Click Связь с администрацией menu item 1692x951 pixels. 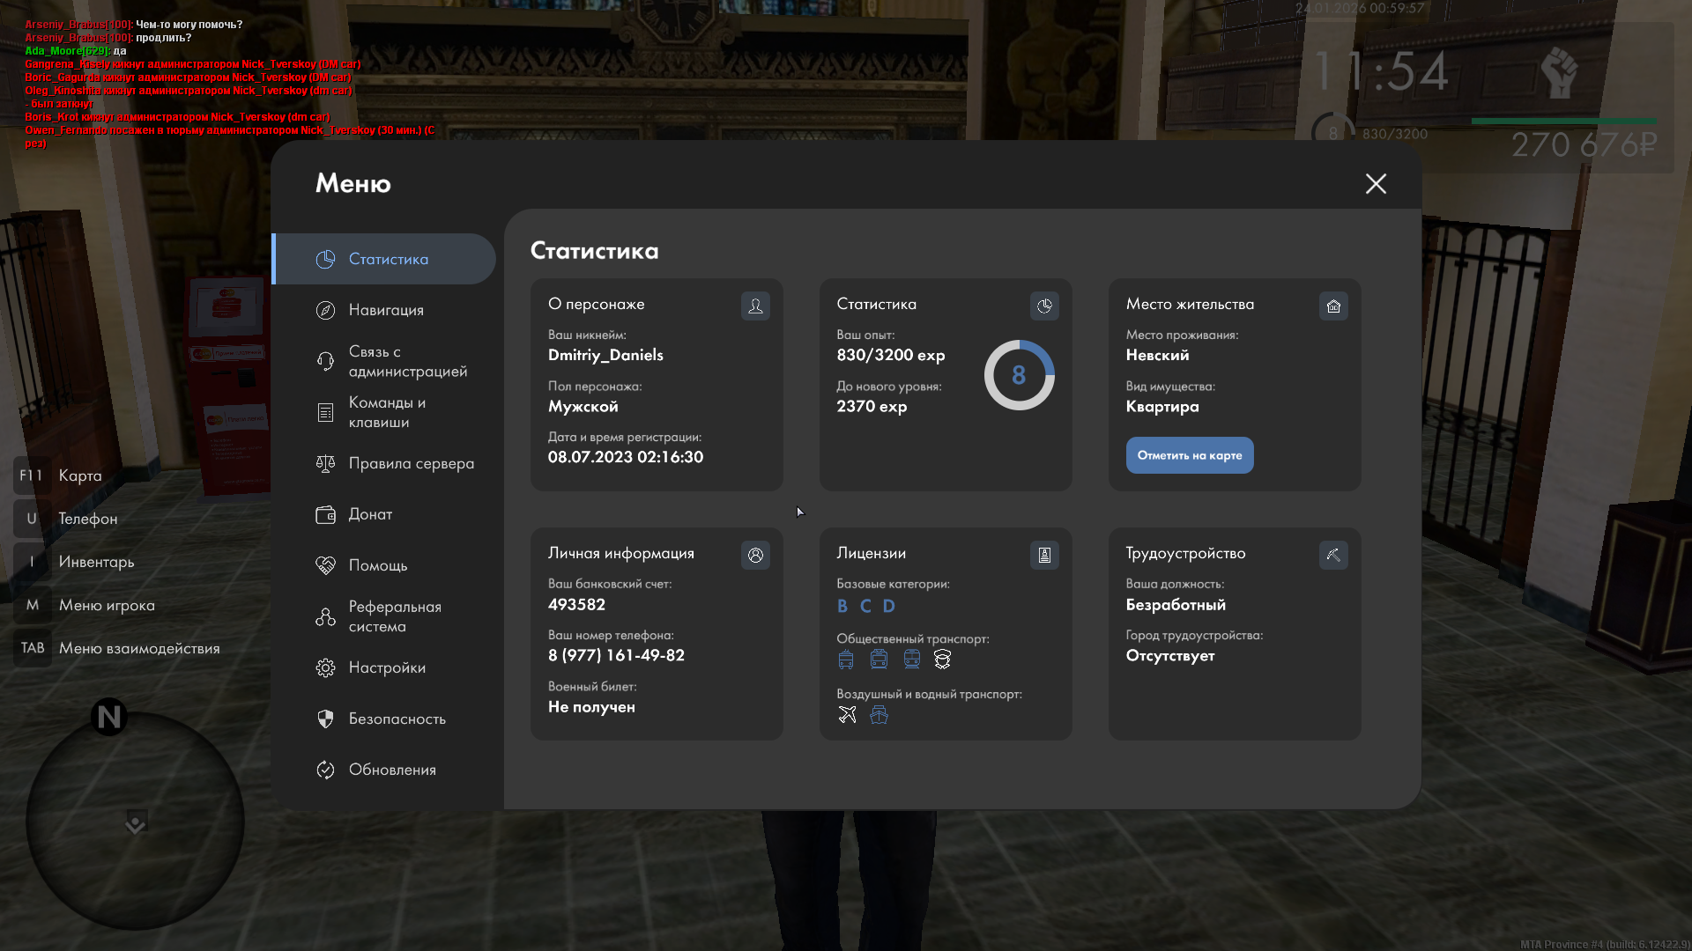click(406, 361)
